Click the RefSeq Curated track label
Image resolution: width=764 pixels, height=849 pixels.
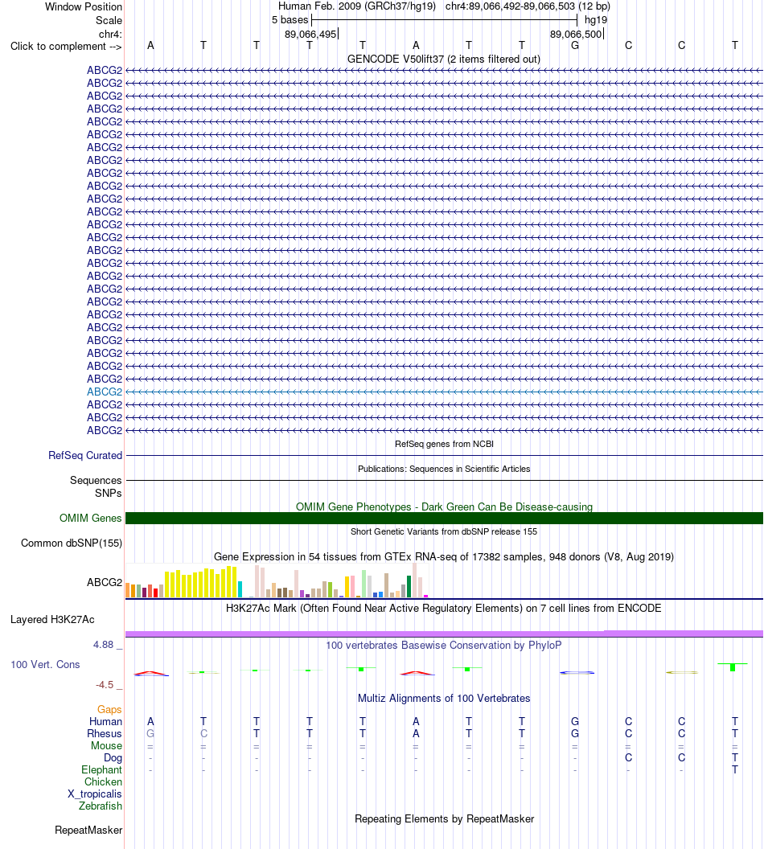[85, 455]
